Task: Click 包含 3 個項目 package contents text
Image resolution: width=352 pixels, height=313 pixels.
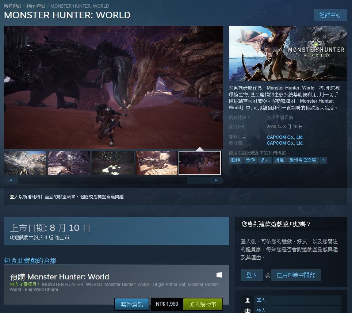Action: pos(25,284)
